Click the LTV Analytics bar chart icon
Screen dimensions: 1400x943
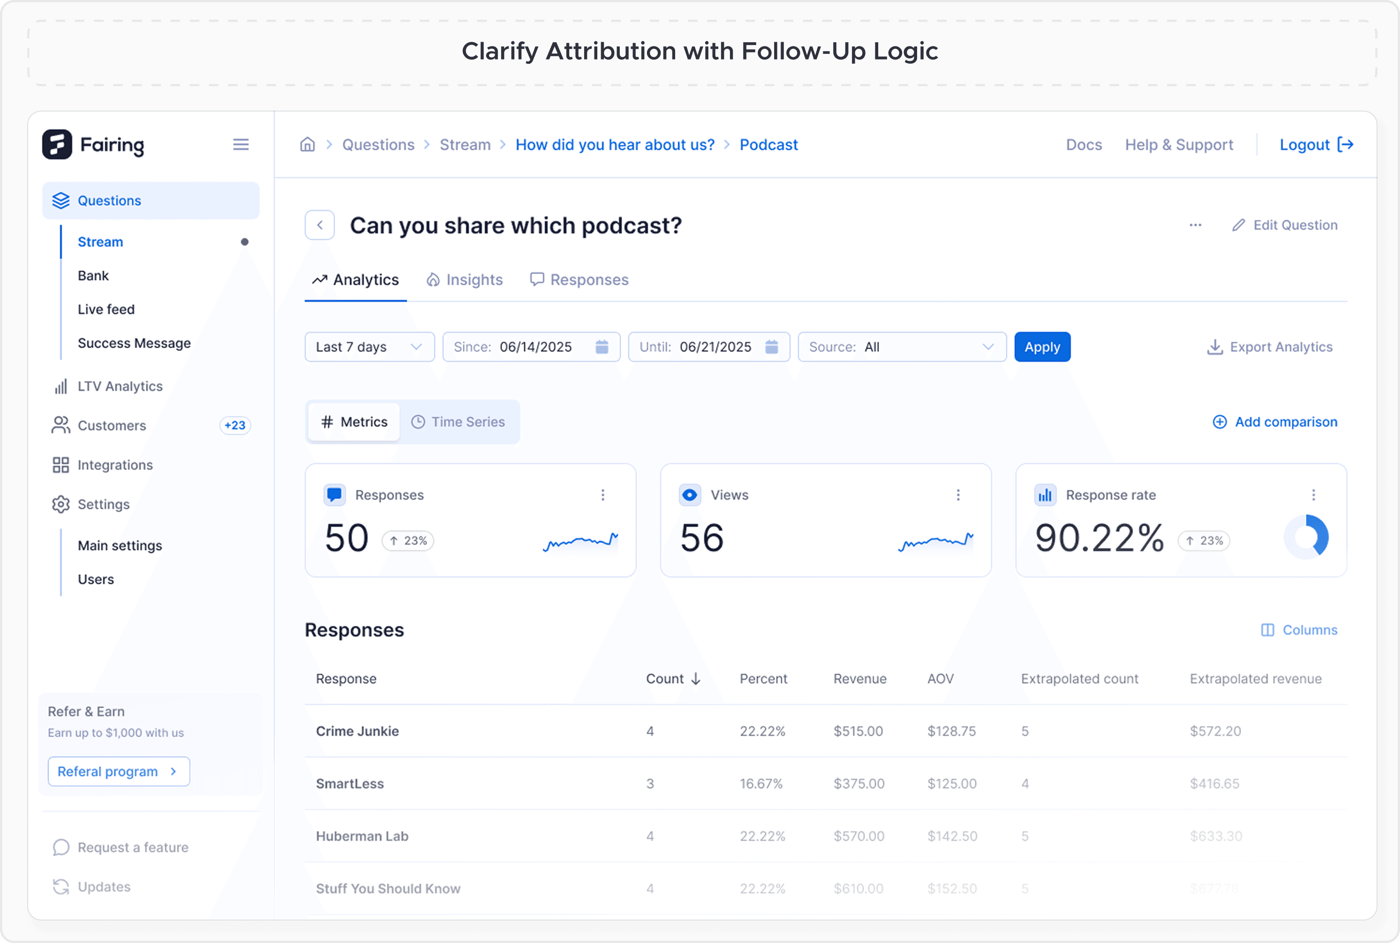[61, 386]
